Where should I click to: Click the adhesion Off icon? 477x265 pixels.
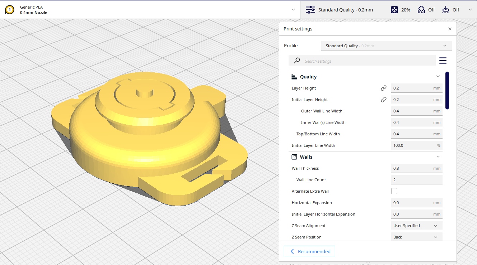click(446, 10)
